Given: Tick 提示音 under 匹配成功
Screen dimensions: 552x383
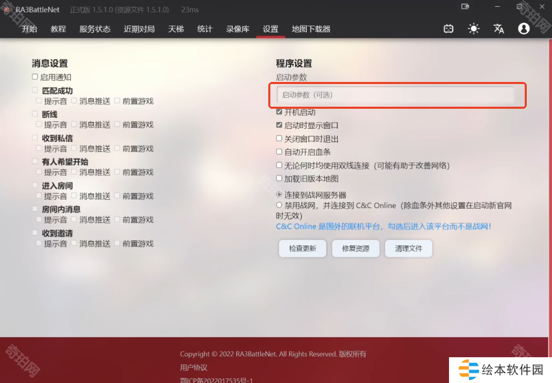Looking at the screenshot, I should (x=39, y=101).
